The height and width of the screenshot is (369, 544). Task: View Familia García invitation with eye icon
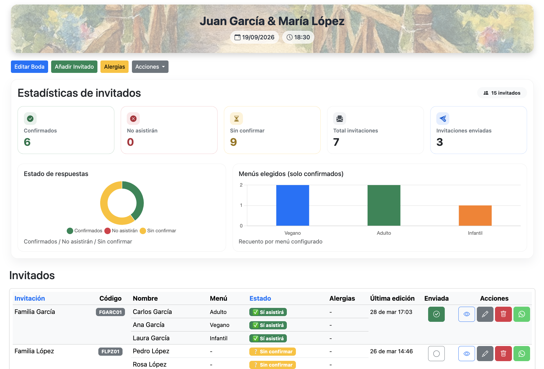click(x=467, y=314)
